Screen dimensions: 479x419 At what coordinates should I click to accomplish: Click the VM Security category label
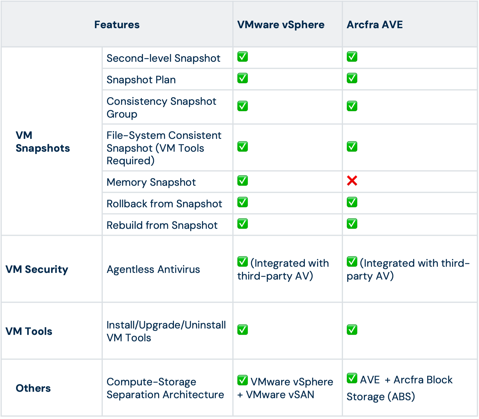(x=37, y=269)
